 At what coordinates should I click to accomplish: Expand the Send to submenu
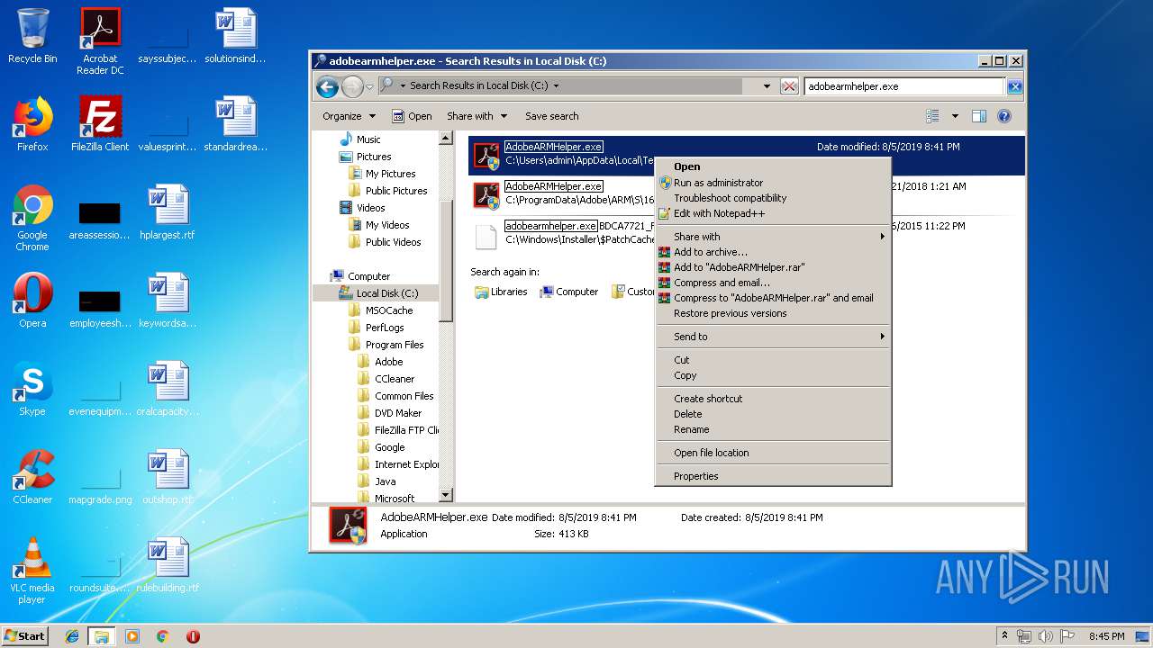(773, 337)
